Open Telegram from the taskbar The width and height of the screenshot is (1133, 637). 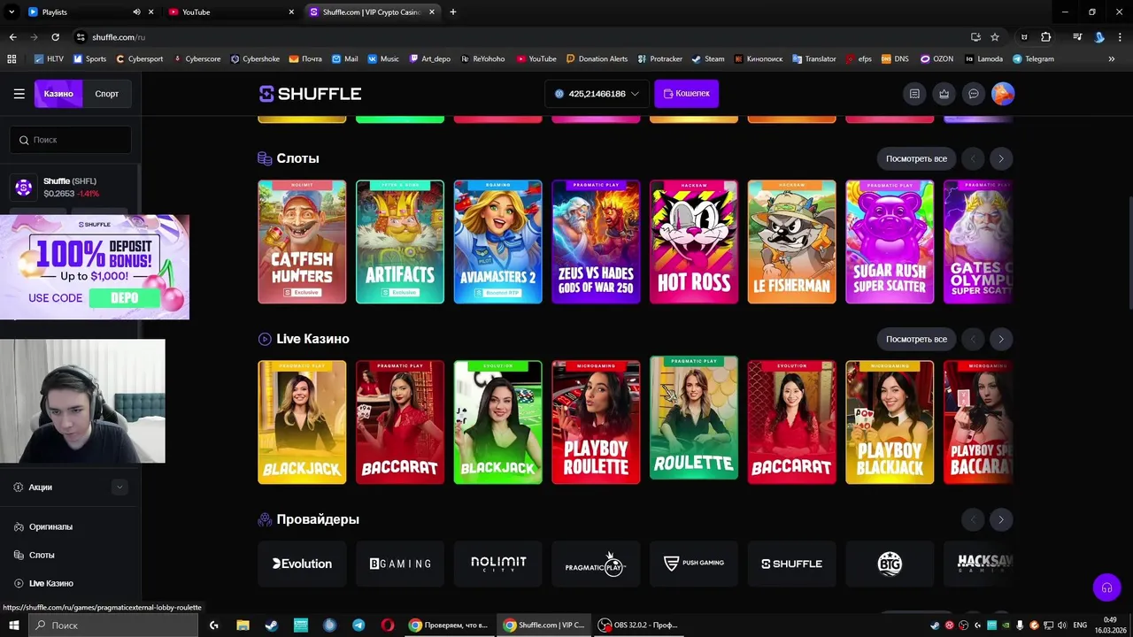point(358,625)
